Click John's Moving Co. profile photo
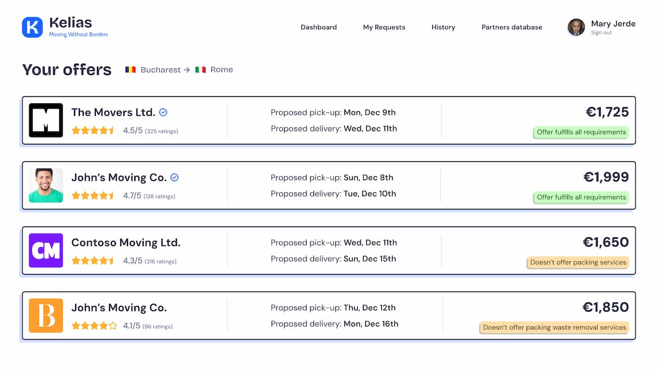This screenshot has width=658, height=370. [46, 185]
